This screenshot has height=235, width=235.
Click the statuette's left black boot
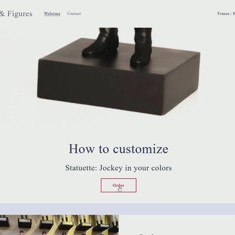101,42
